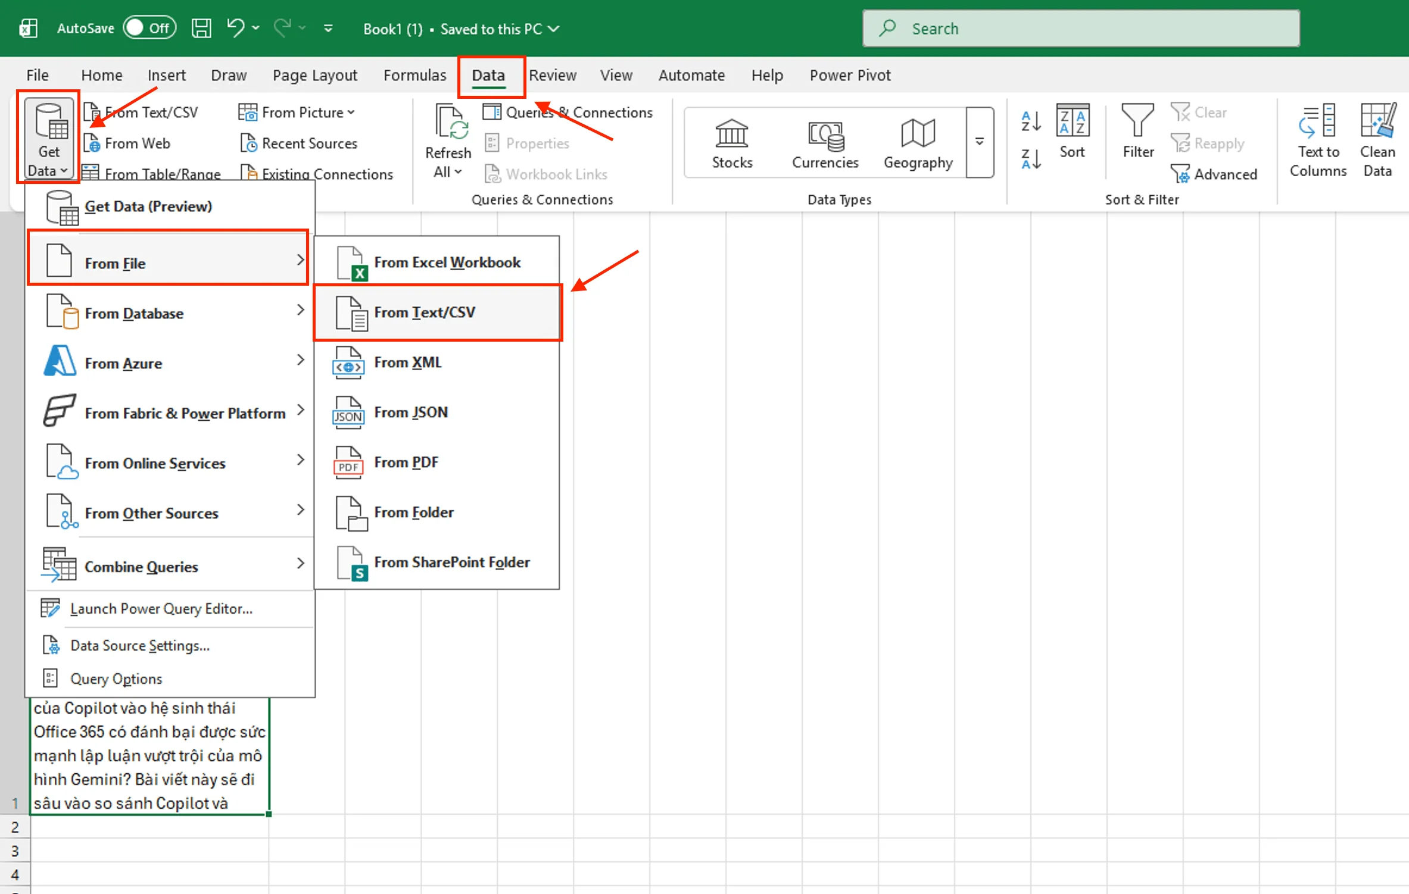
Task: Launch Power Query Editor
Action: click(x=161, y=608)
